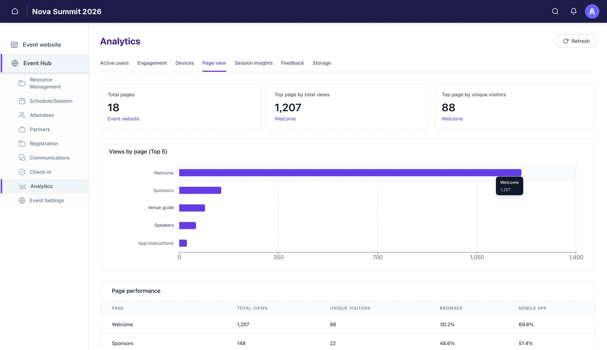The image size is (607, 350).
Task: Open Event Settings in sidebar
Action: pyautogui.click(x=47, y=200)
